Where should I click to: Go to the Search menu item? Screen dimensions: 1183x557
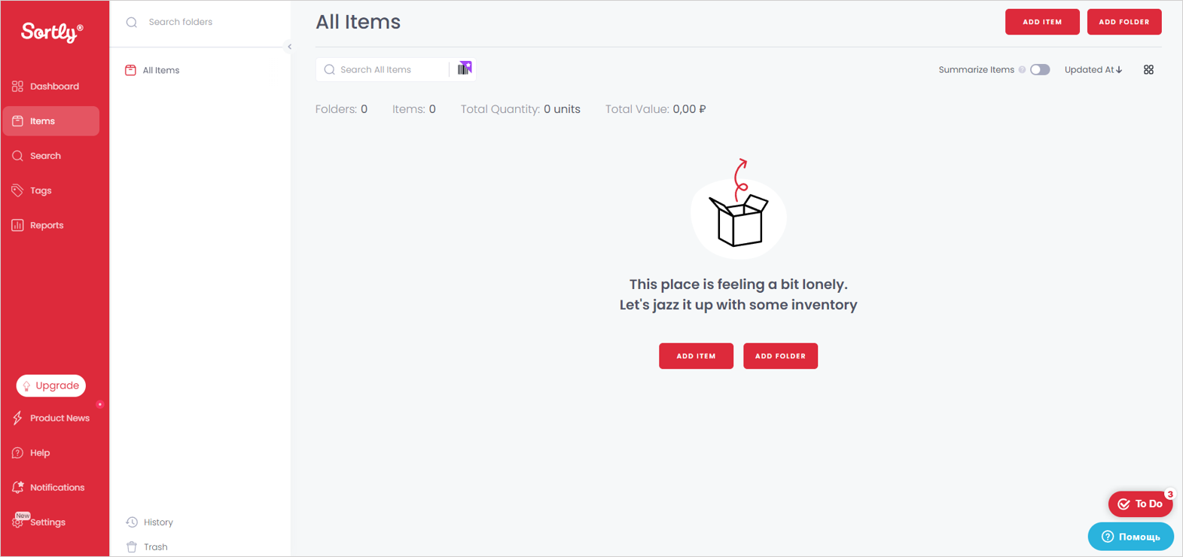45,156
